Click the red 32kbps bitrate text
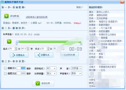Screen dimensions: 126x90 (77, 23)
